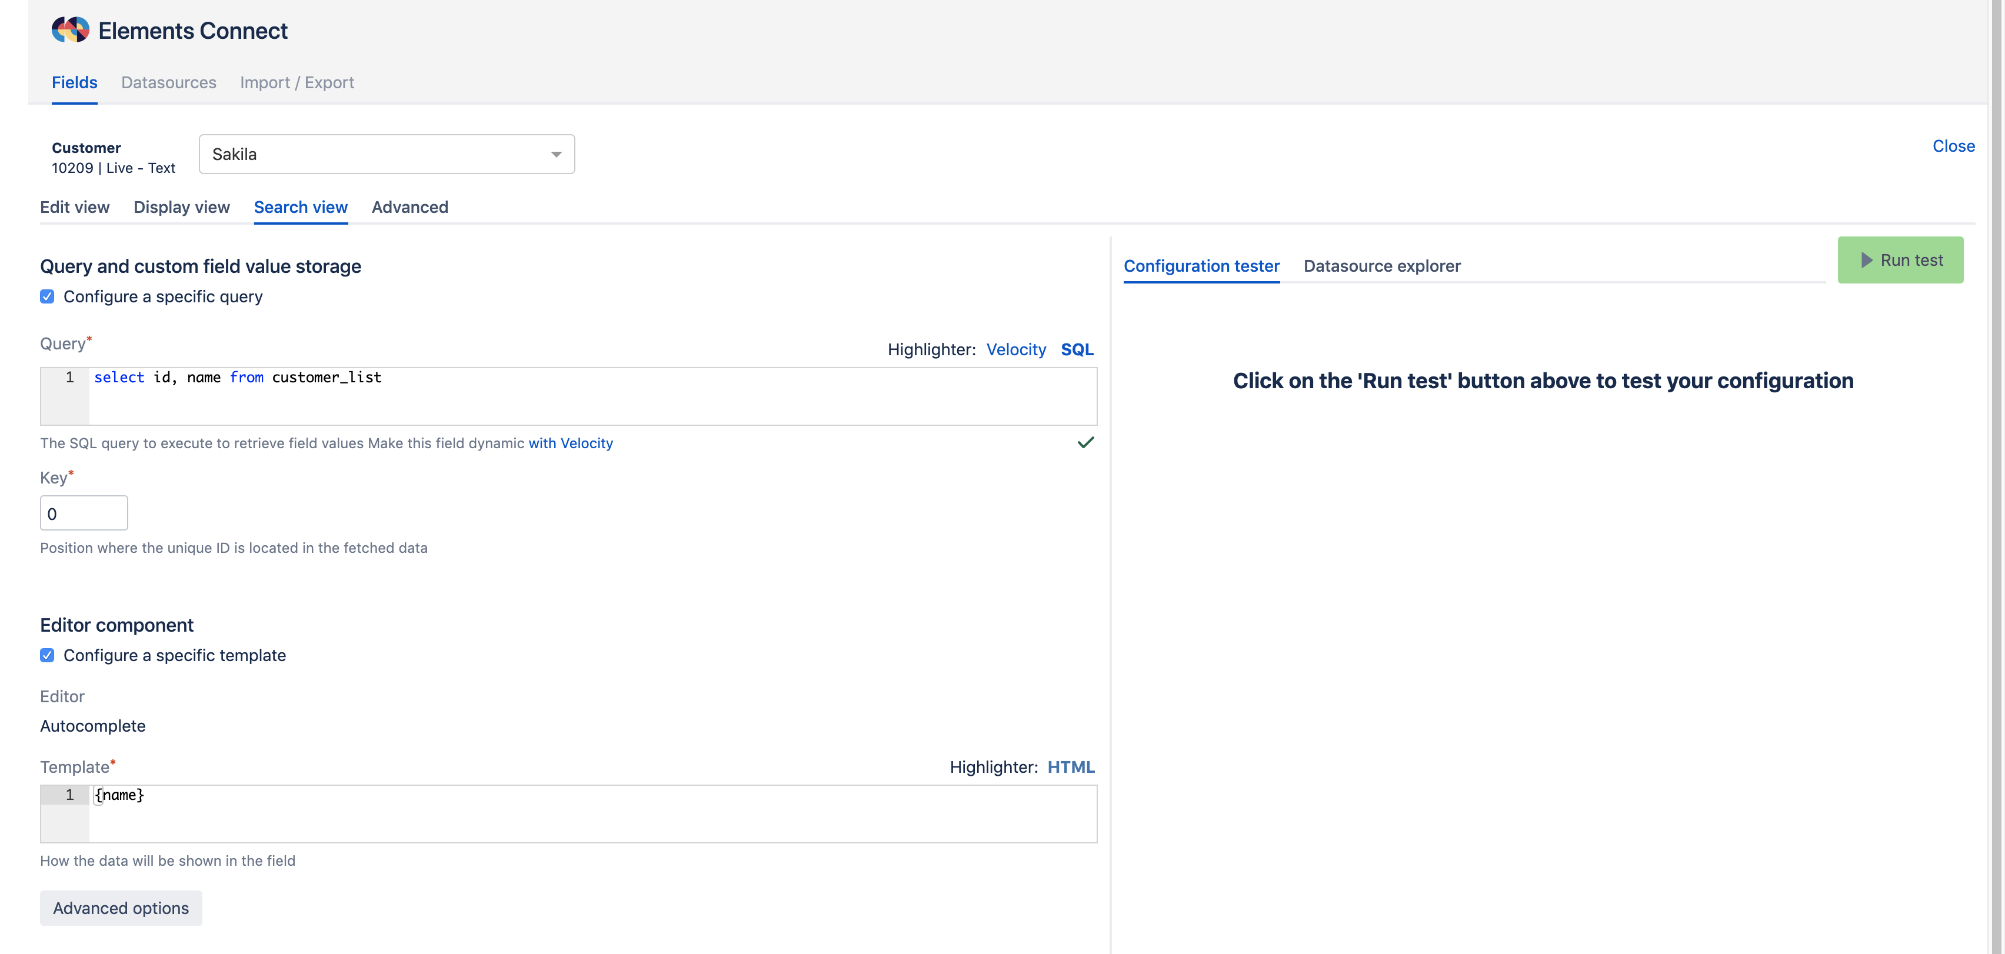
Task: Click the Close link
Action: click(1953, 146)
